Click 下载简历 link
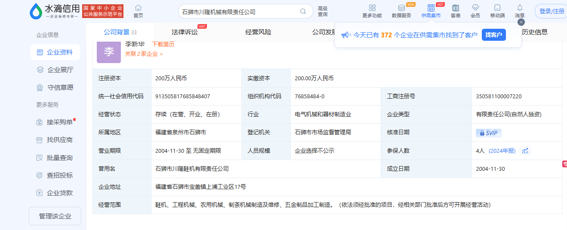Screen dimensions: 567x230 point(163,44)
